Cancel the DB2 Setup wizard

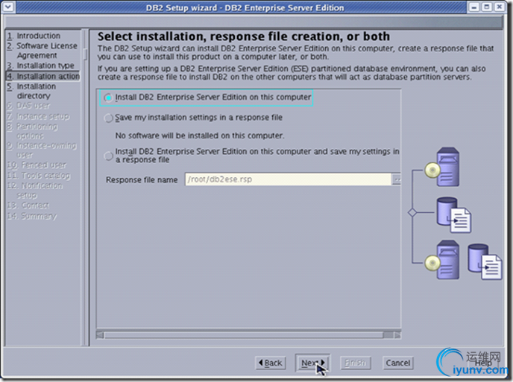tap(398, 363)
